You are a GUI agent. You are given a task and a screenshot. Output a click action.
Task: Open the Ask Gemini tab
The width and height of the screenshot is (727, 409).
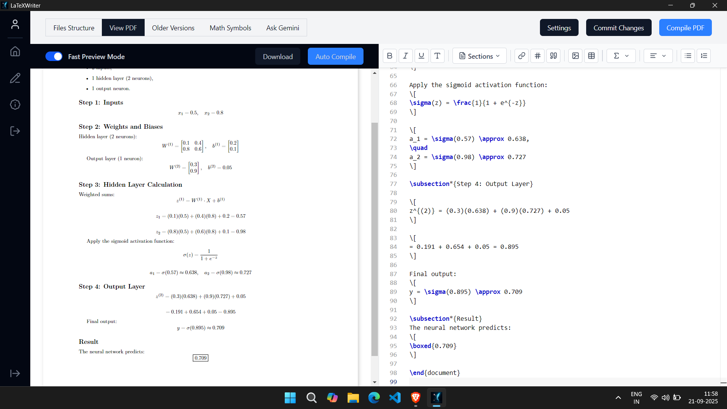(282, 28)
